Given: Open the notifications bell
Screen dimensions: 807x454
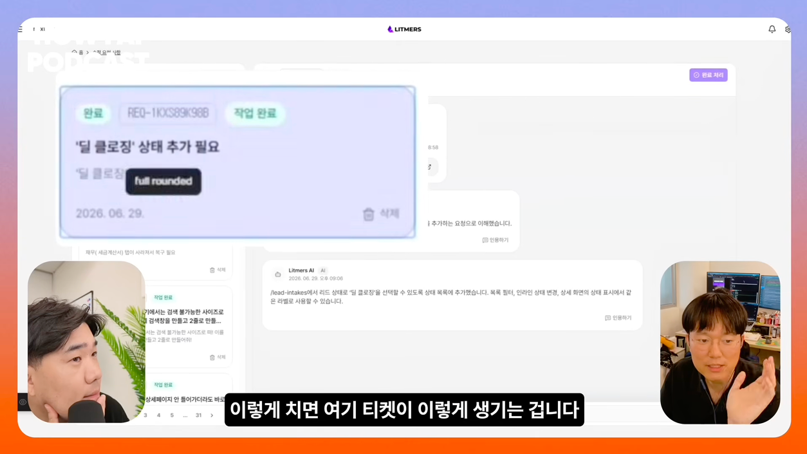Looking at the screenshot, I should (772, 29).
